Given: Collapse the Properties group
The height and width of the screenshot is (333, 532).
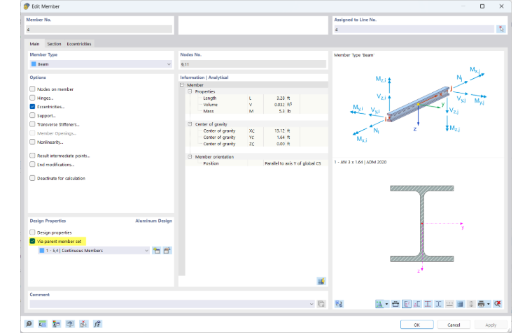Looking at the screenshot, I should (x=190, y=91).
